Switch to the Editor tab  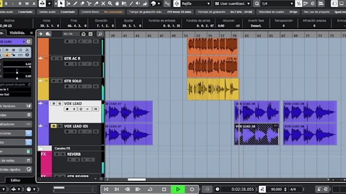15,180
